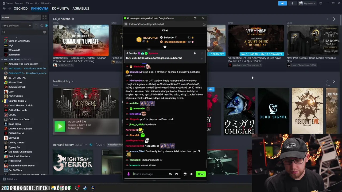Screen dimensions: 342x192
Task: Open the DEAD SIGNAL game cover
Action: [x=273, y=111]
